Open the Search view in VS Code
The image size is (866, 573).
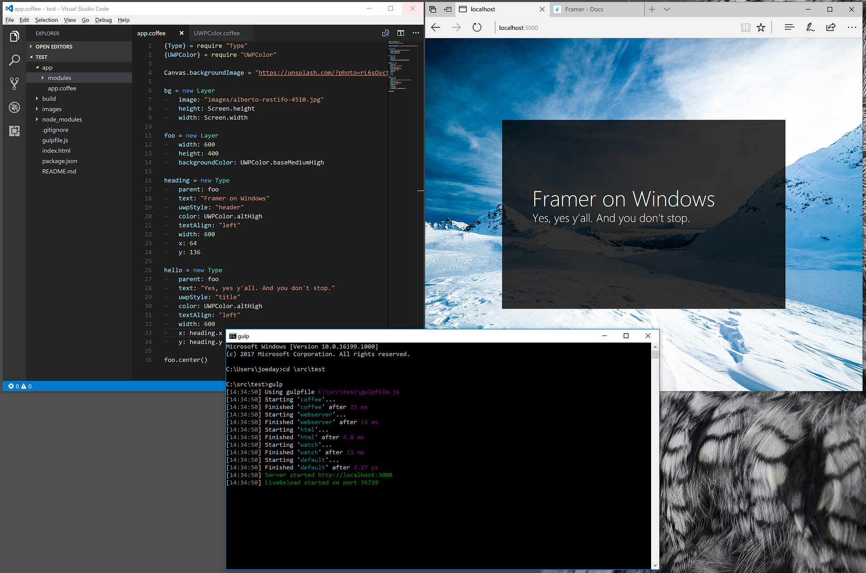pos(15,60)
